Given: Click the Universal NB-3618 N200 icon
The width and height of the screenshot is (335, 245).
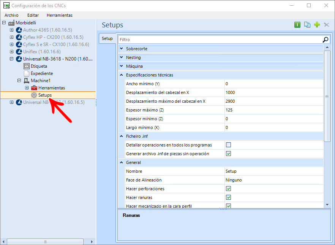Looking at the screenshot, I should point(19,59).
